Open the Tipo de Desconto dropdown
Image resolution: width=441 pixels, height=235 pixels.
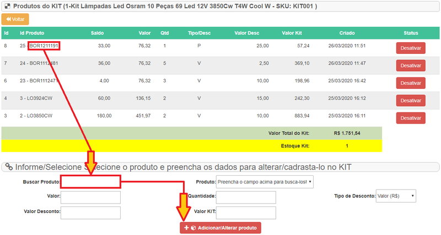point(396,196)
